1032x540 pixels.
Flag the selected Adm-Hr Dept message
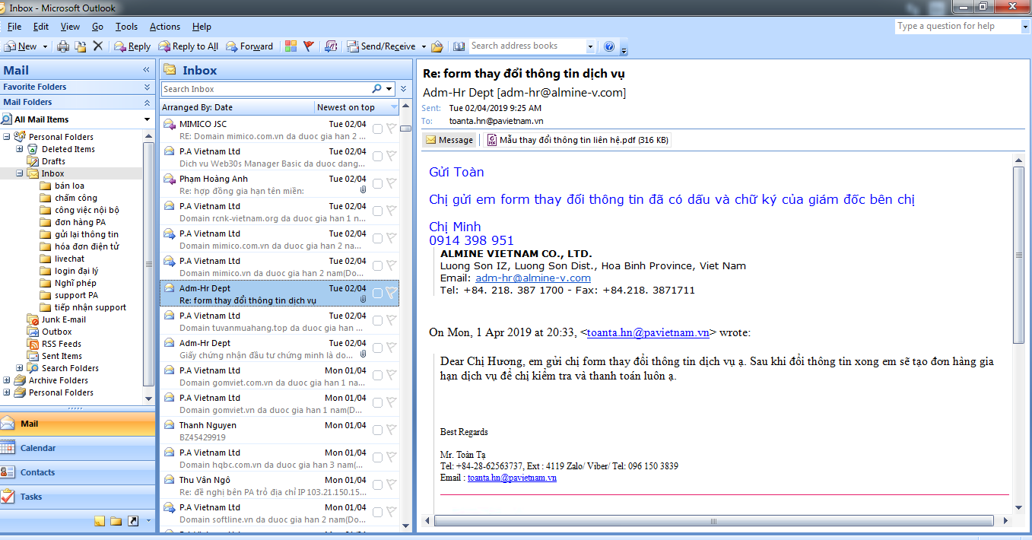392,293
